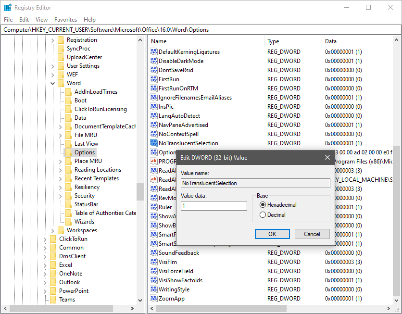The height and width of the screenshot is (314, 402).
Task: Click the DWORD icon beside FirstRunOnRTM
Action: [x=154, y=88]
